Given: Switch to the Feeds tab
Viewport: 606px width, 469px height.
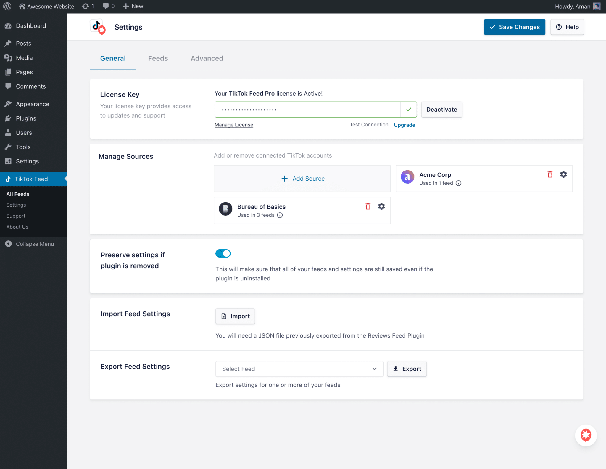Looking at the screenshot, I should click(158, 58).
